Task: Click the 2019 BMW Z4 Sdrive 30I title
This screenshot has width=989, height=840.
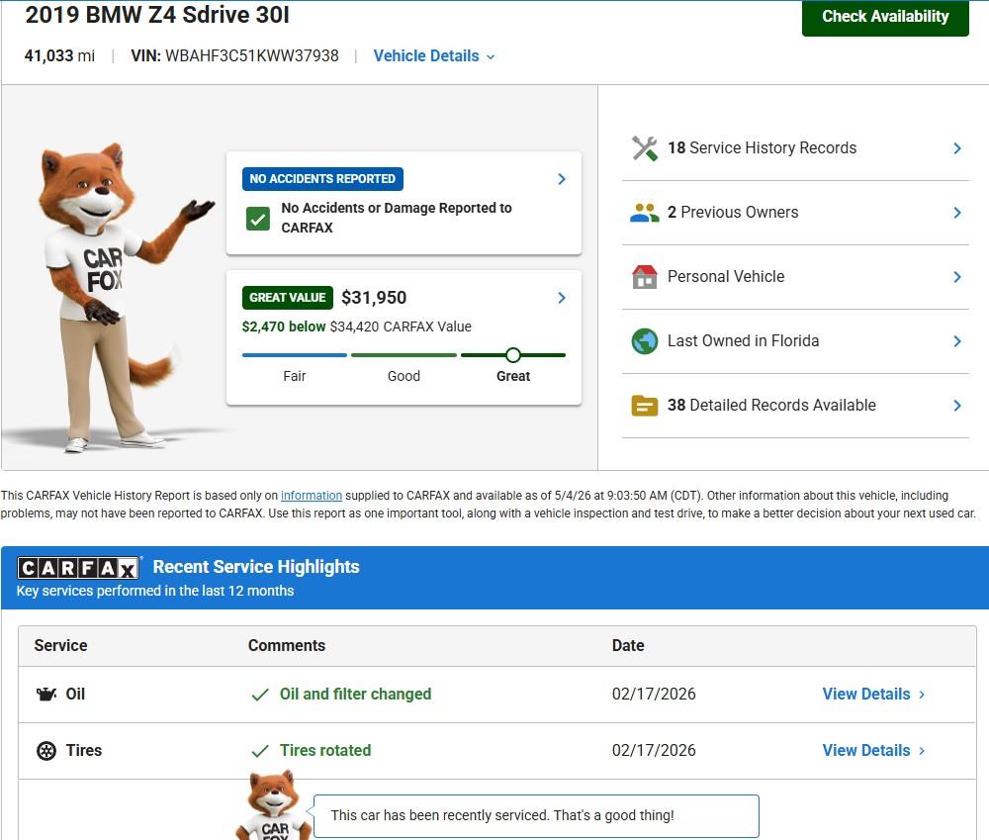Action: coord(157,15)
